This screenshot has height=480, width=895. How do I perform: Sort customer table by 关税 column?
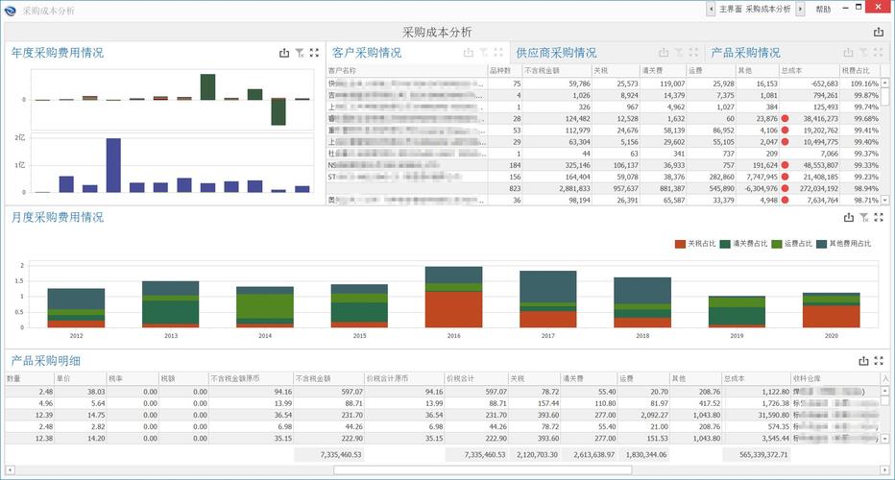pyautogui.click(x=616, y=71)
